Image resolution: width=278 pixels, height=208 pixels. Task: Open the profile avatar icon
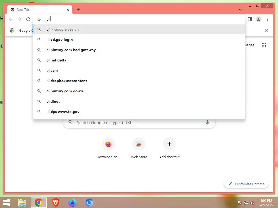[x=258, y=19]
